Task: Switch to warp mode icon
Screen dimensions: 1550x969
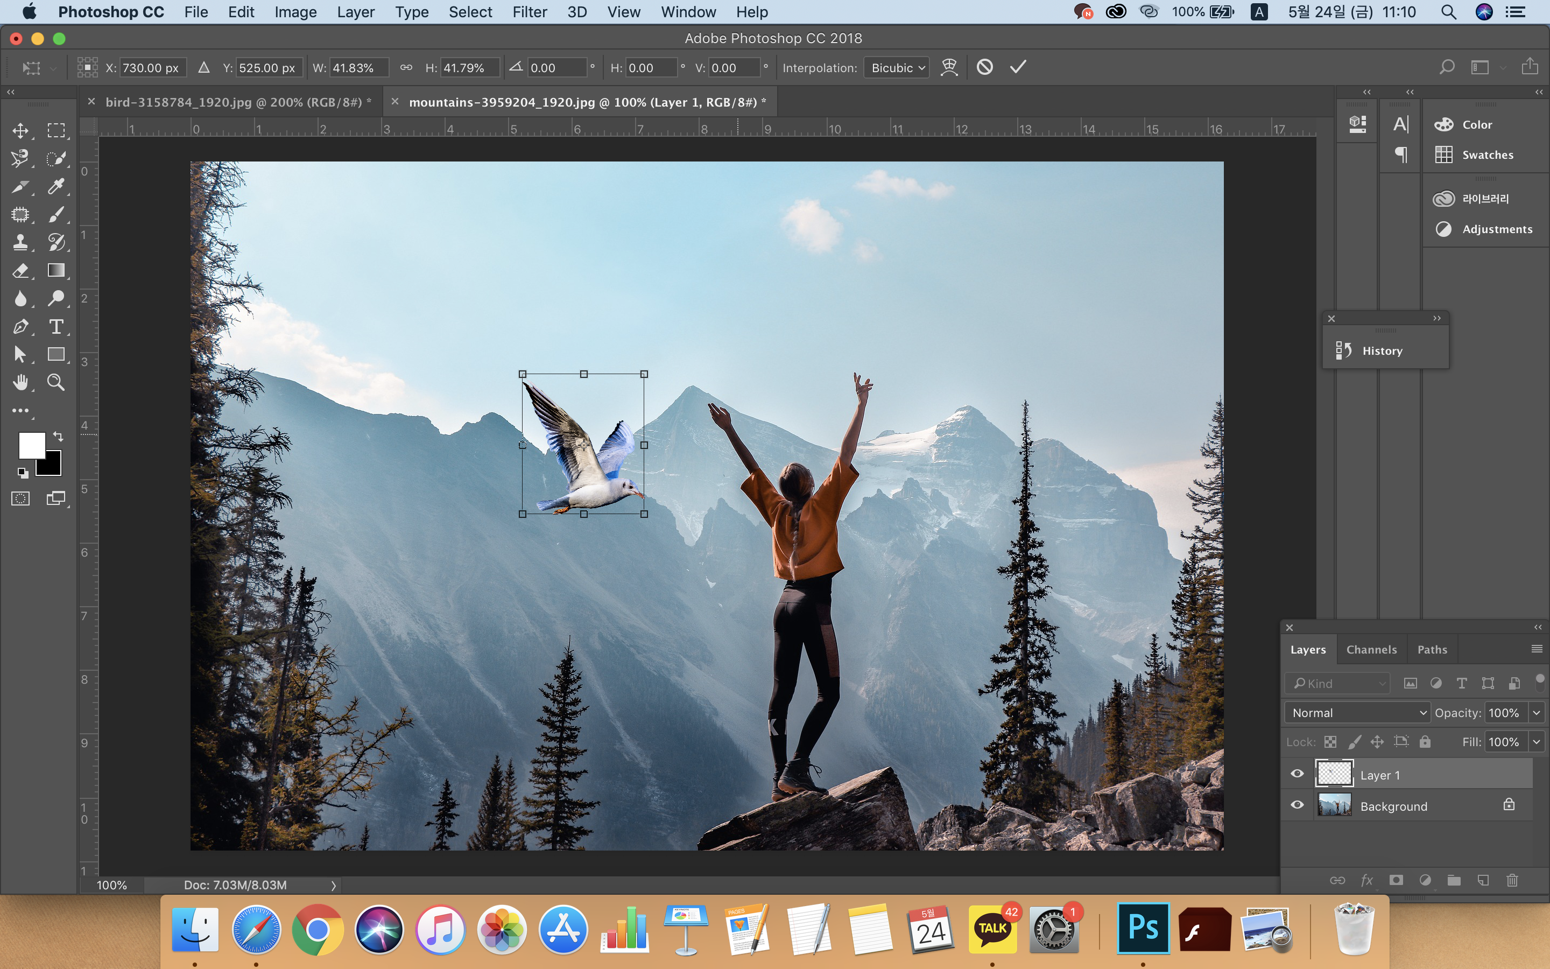Action: pyautogui.click(x=949, y=67)
